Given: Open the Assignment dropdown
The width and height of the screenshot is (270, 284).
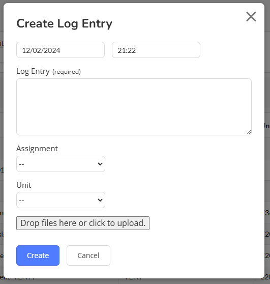Looking at the screenshot, I should tap(61, 164).
